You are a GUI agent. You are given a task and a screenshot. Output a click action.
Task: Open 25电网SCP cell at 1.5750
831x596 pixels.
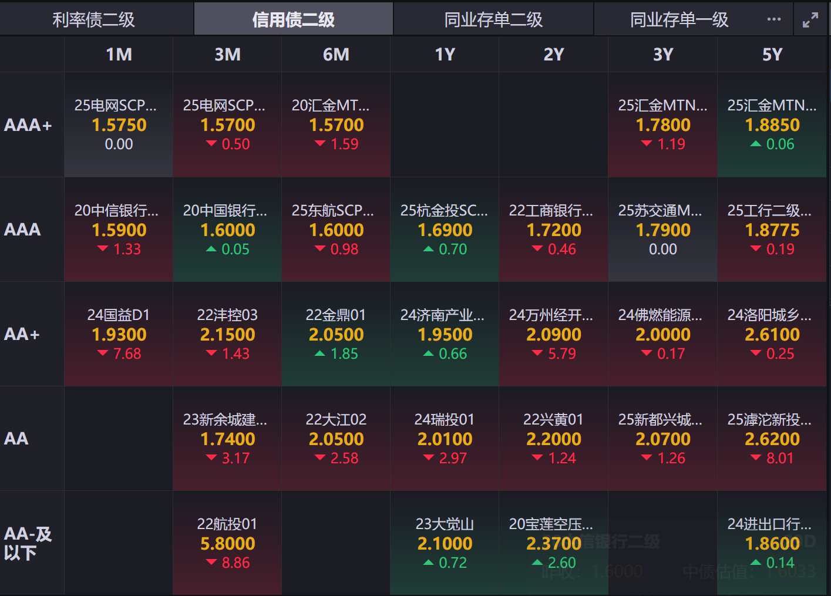click(x=119, y=125)
